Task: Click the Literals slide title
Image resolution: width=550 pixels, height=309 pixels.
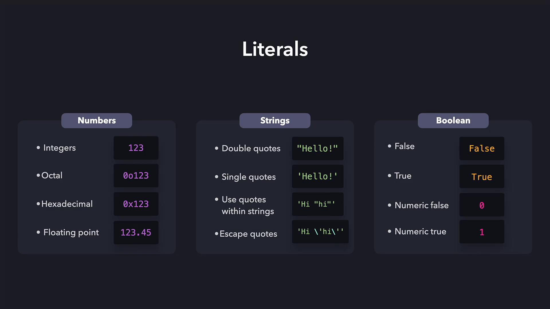Action: pyautogui.click(x=275, y=49)
